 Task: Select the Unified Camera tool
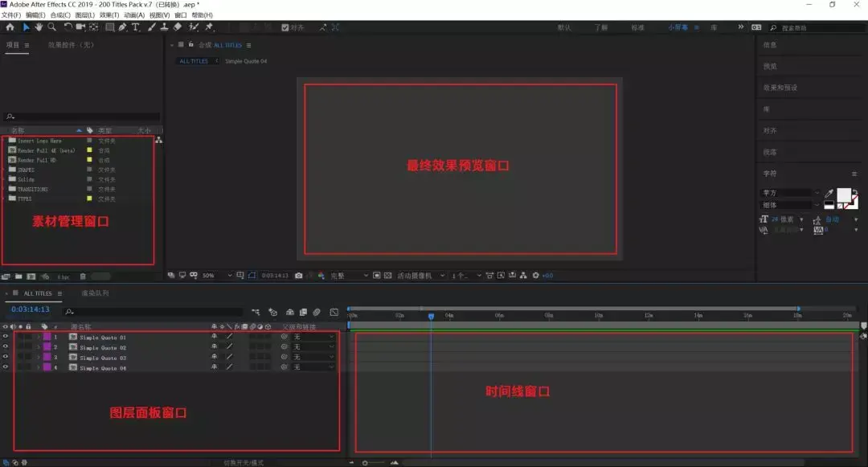tap(80, 27)
